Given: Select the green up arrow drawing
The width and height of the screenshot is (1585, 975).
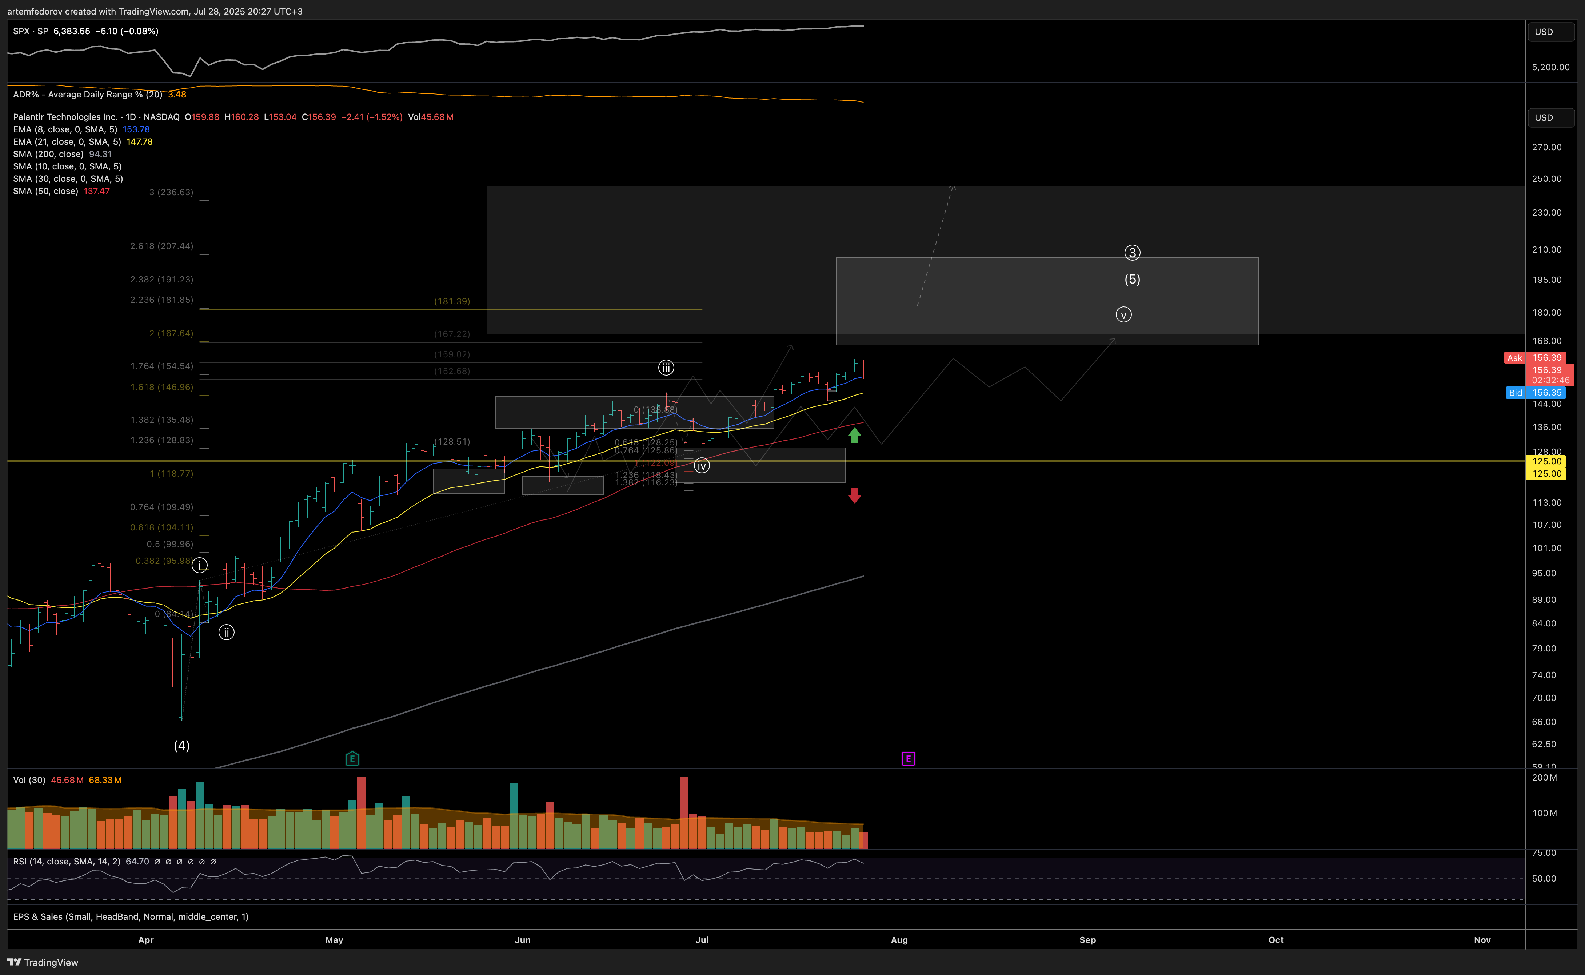Looking at the screenshot, I should click(854, 436).
